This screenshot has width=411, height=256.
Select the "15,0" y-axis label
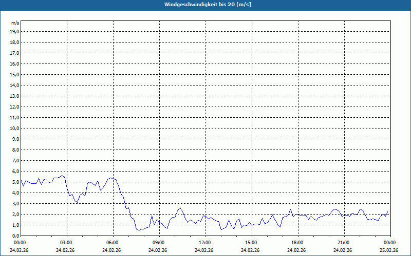pos(14,74)
